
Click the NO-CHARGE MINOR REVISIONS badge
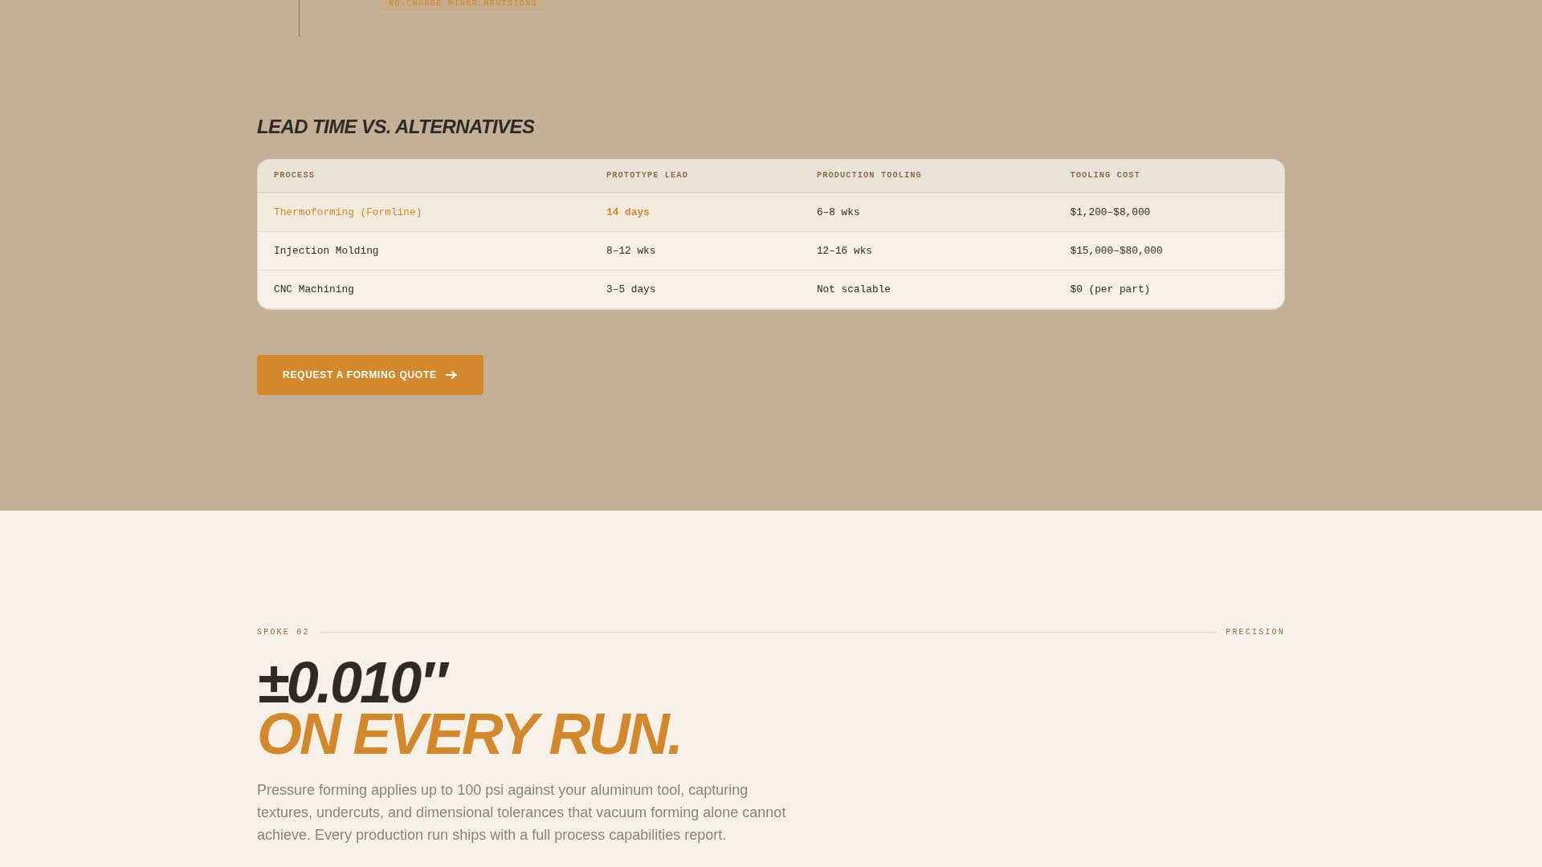click(x=462, y=4)
